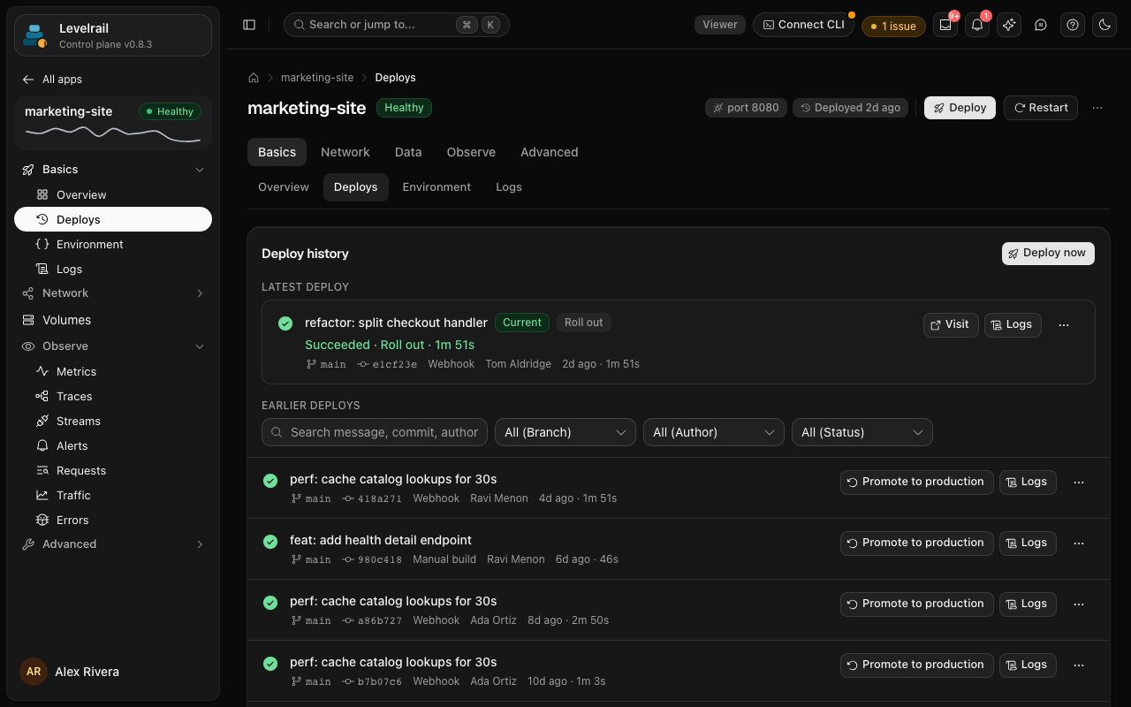
Task: Open the help question mark icon
Action: tap(1073, 25)
